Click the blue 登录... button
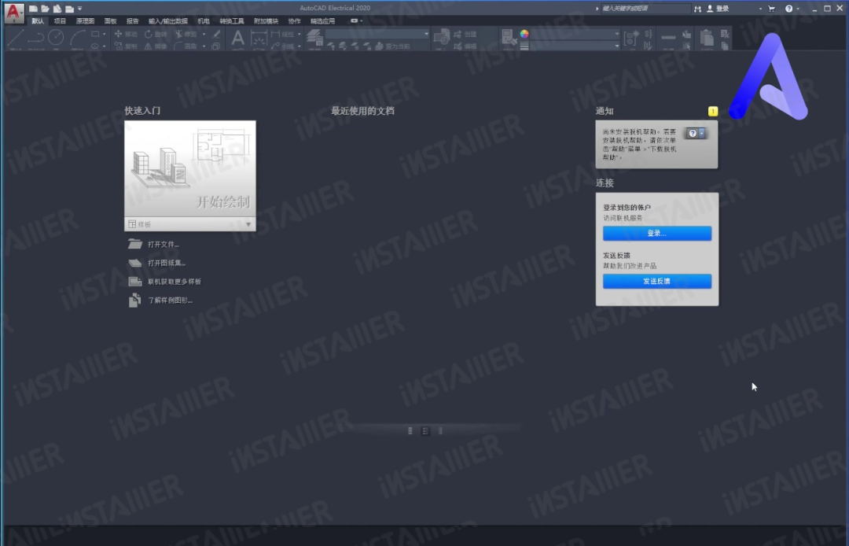Image resolution: width=849 pixels, height=546 pixels. tap(657, 234)
